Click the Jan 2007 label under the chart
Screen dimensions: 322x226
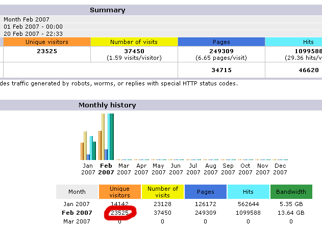[x=88, y=169]
